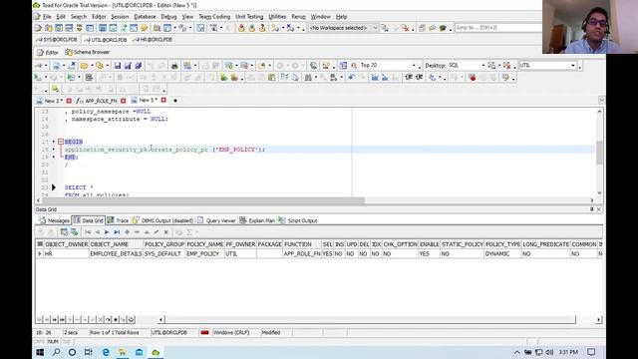
Task: Click the Jump to search field
Action: click(x=498, y=28)
